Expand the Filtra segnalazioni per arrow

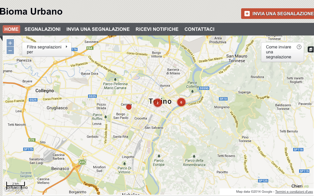pos(67,47)
